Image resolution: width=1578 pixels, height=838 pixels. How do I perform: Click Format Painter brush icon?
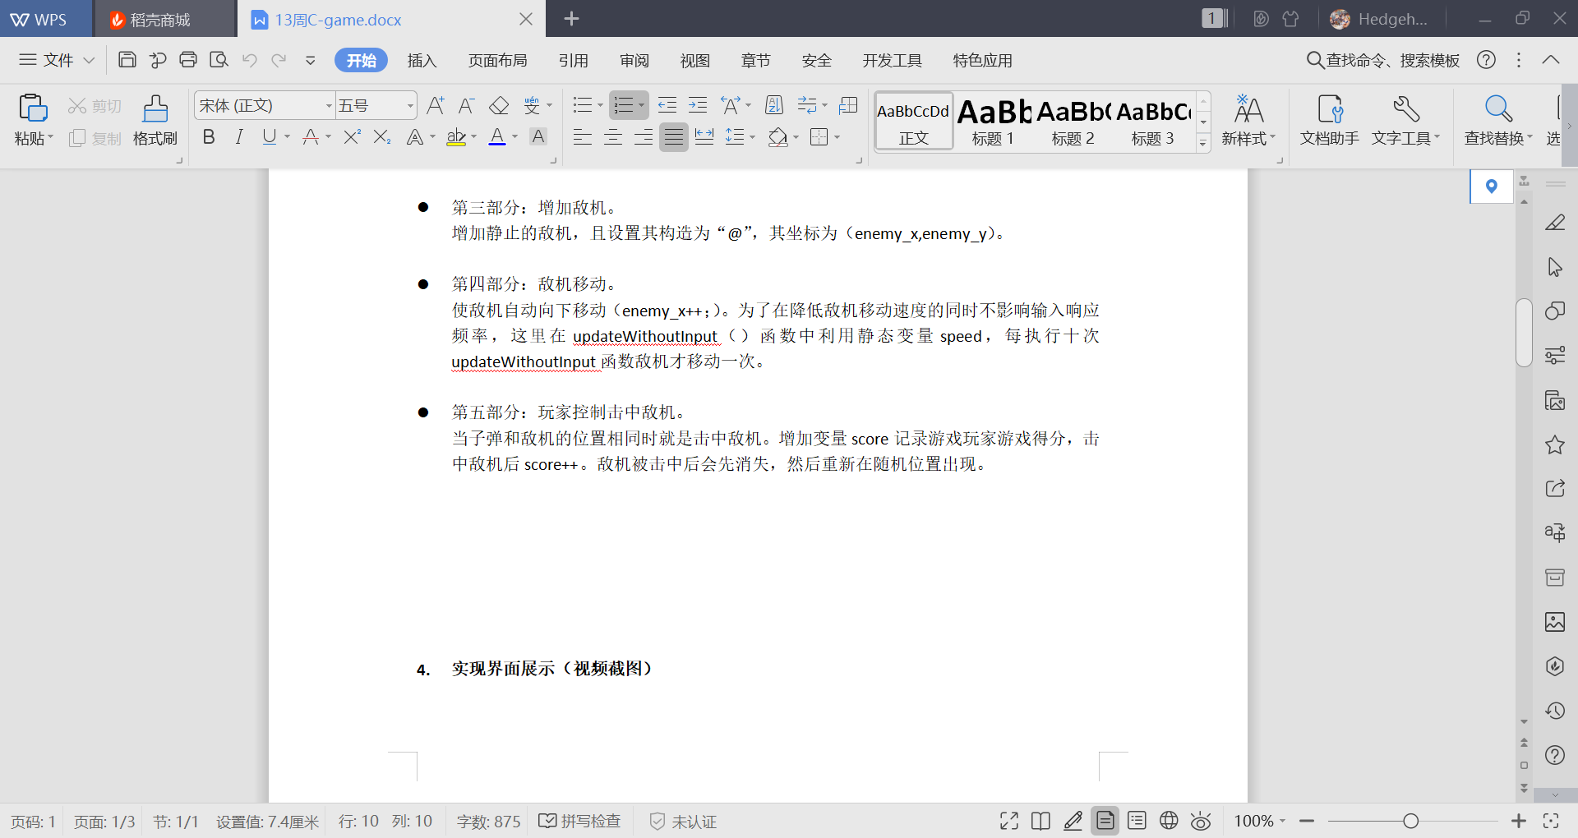pyautogui.click(x=155, y=108)
